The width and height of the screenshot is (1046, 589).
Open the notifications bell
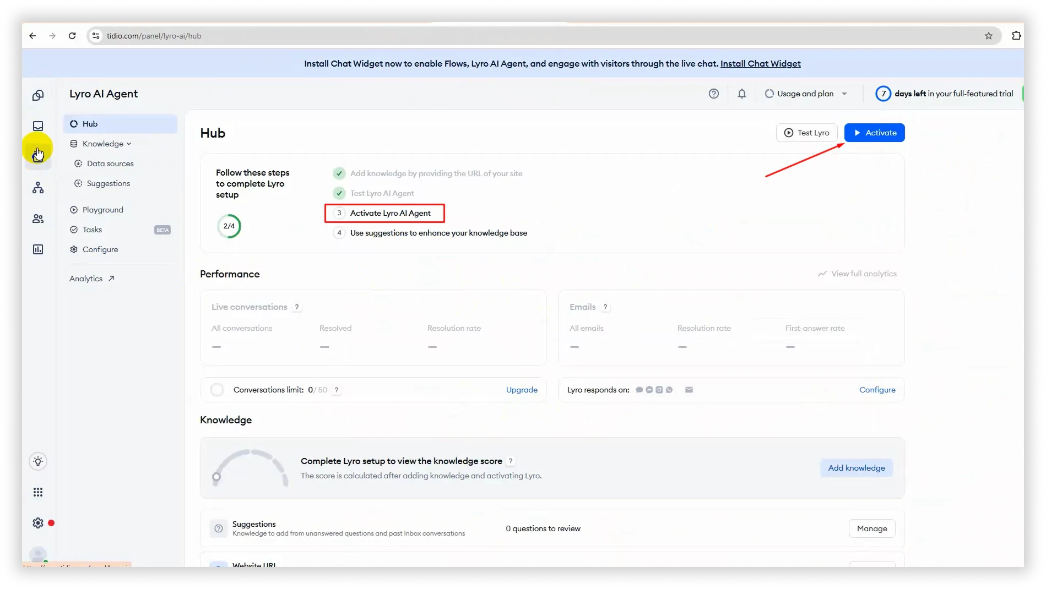(x=742, y=94)
